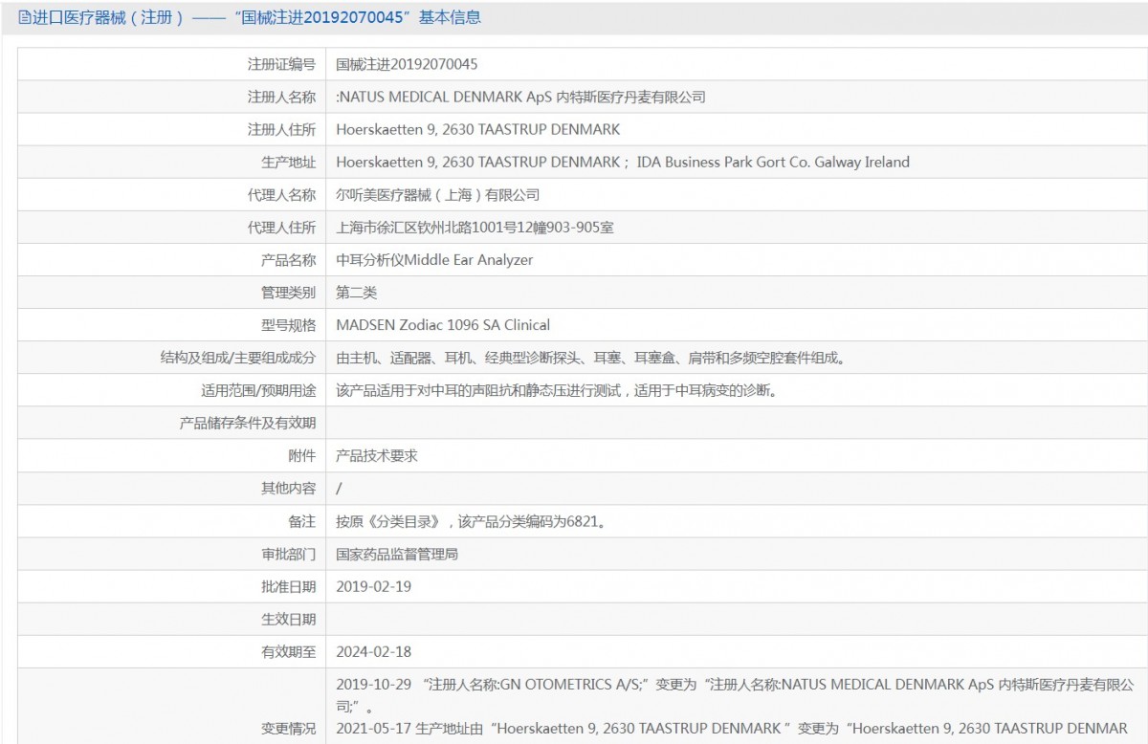The image size is (1148, 744).
Task: Select the approval date 2019-02-19
Action: tap(374, 586)
